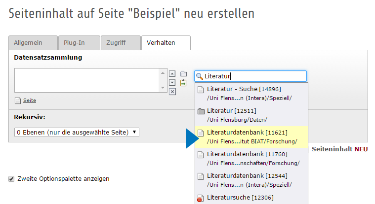Click the red-marked page icon for Literatursuche [12306]

point(201,198)
